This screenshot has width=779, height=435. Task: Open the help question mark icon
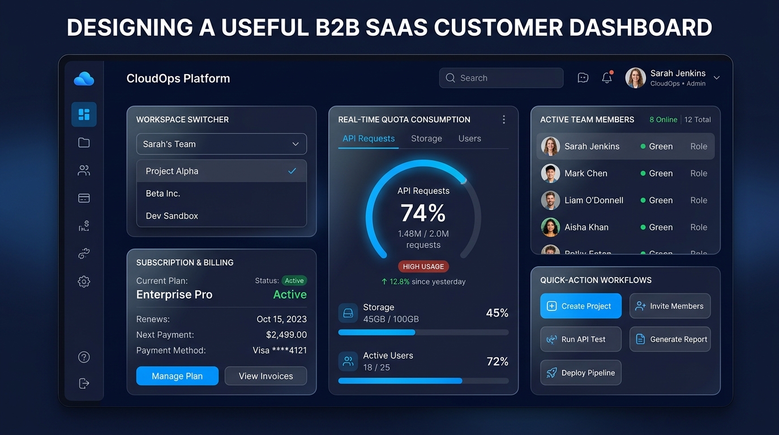[x=84, y=357]
